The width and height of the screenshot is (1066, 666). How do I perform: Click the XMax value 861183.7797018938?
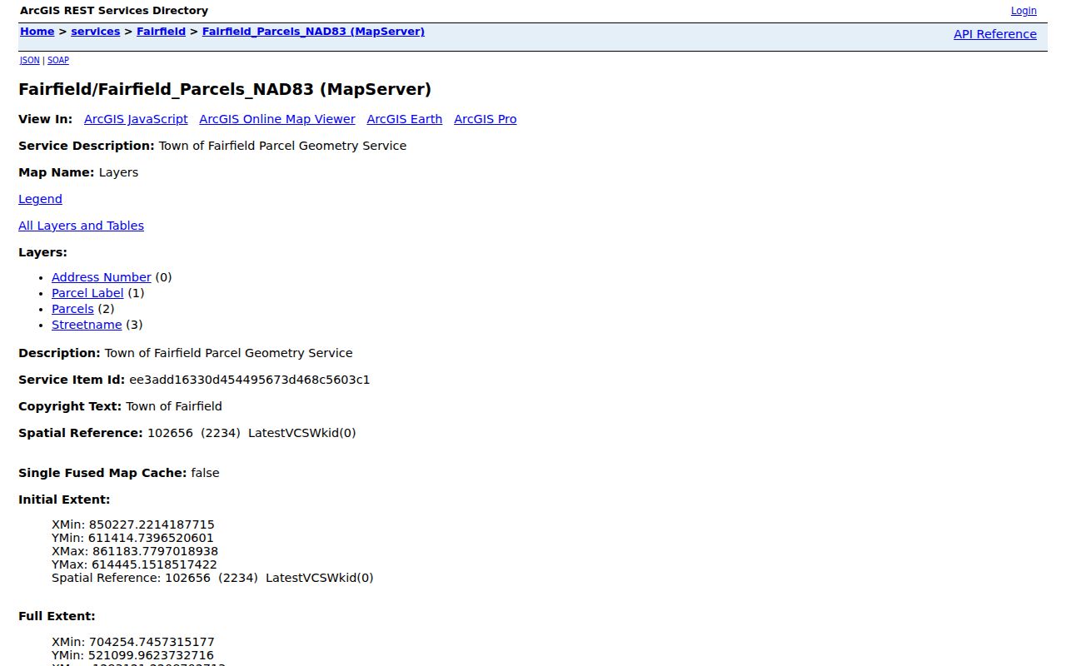(x=156, y=551)
